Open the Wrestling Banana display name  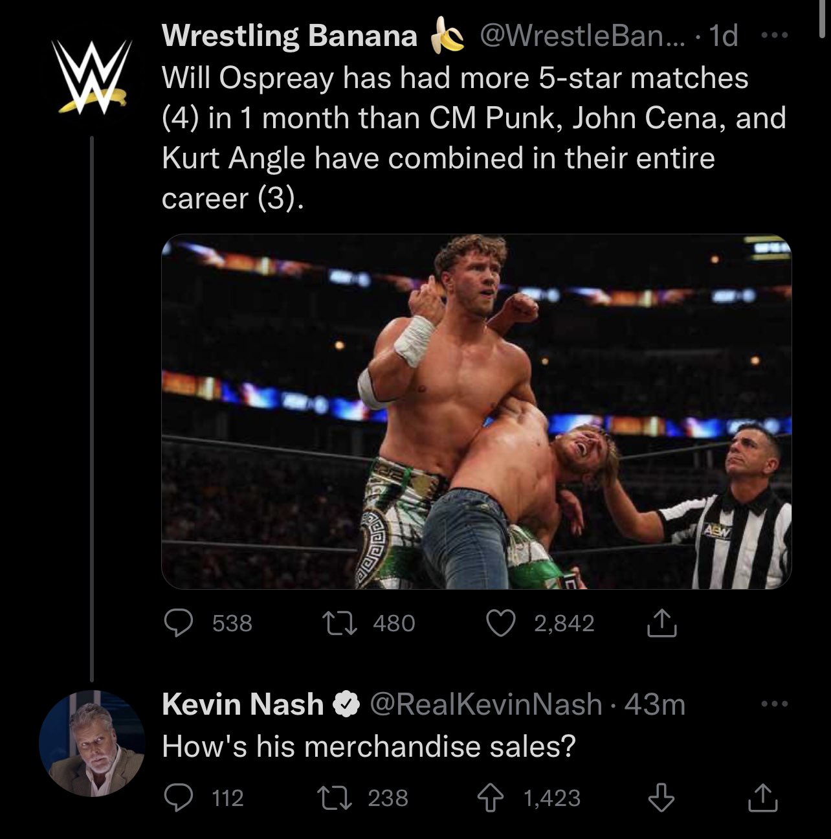[x=289, y=36]
